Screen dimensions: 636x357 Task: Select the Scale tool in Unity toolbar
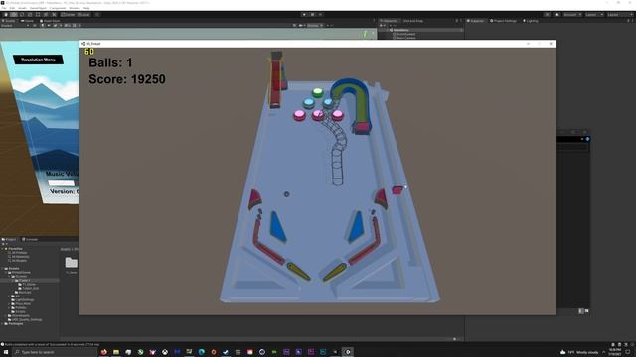pyautogui.click(x=30, y=15)
